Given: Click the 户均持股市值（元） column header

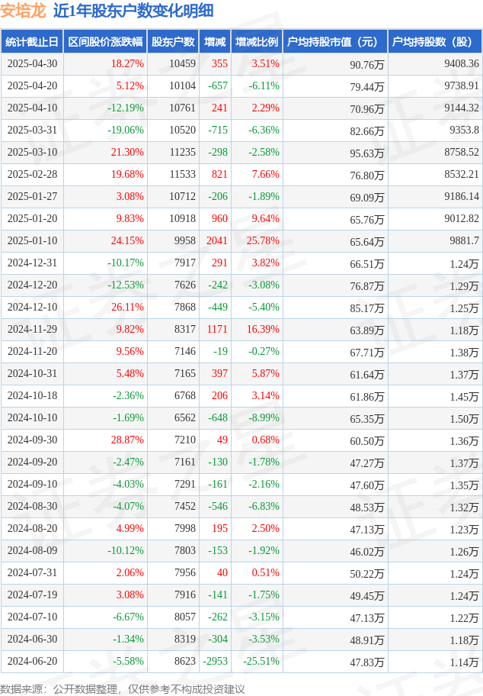Looking at the screenshot, I should coord(335,42).
